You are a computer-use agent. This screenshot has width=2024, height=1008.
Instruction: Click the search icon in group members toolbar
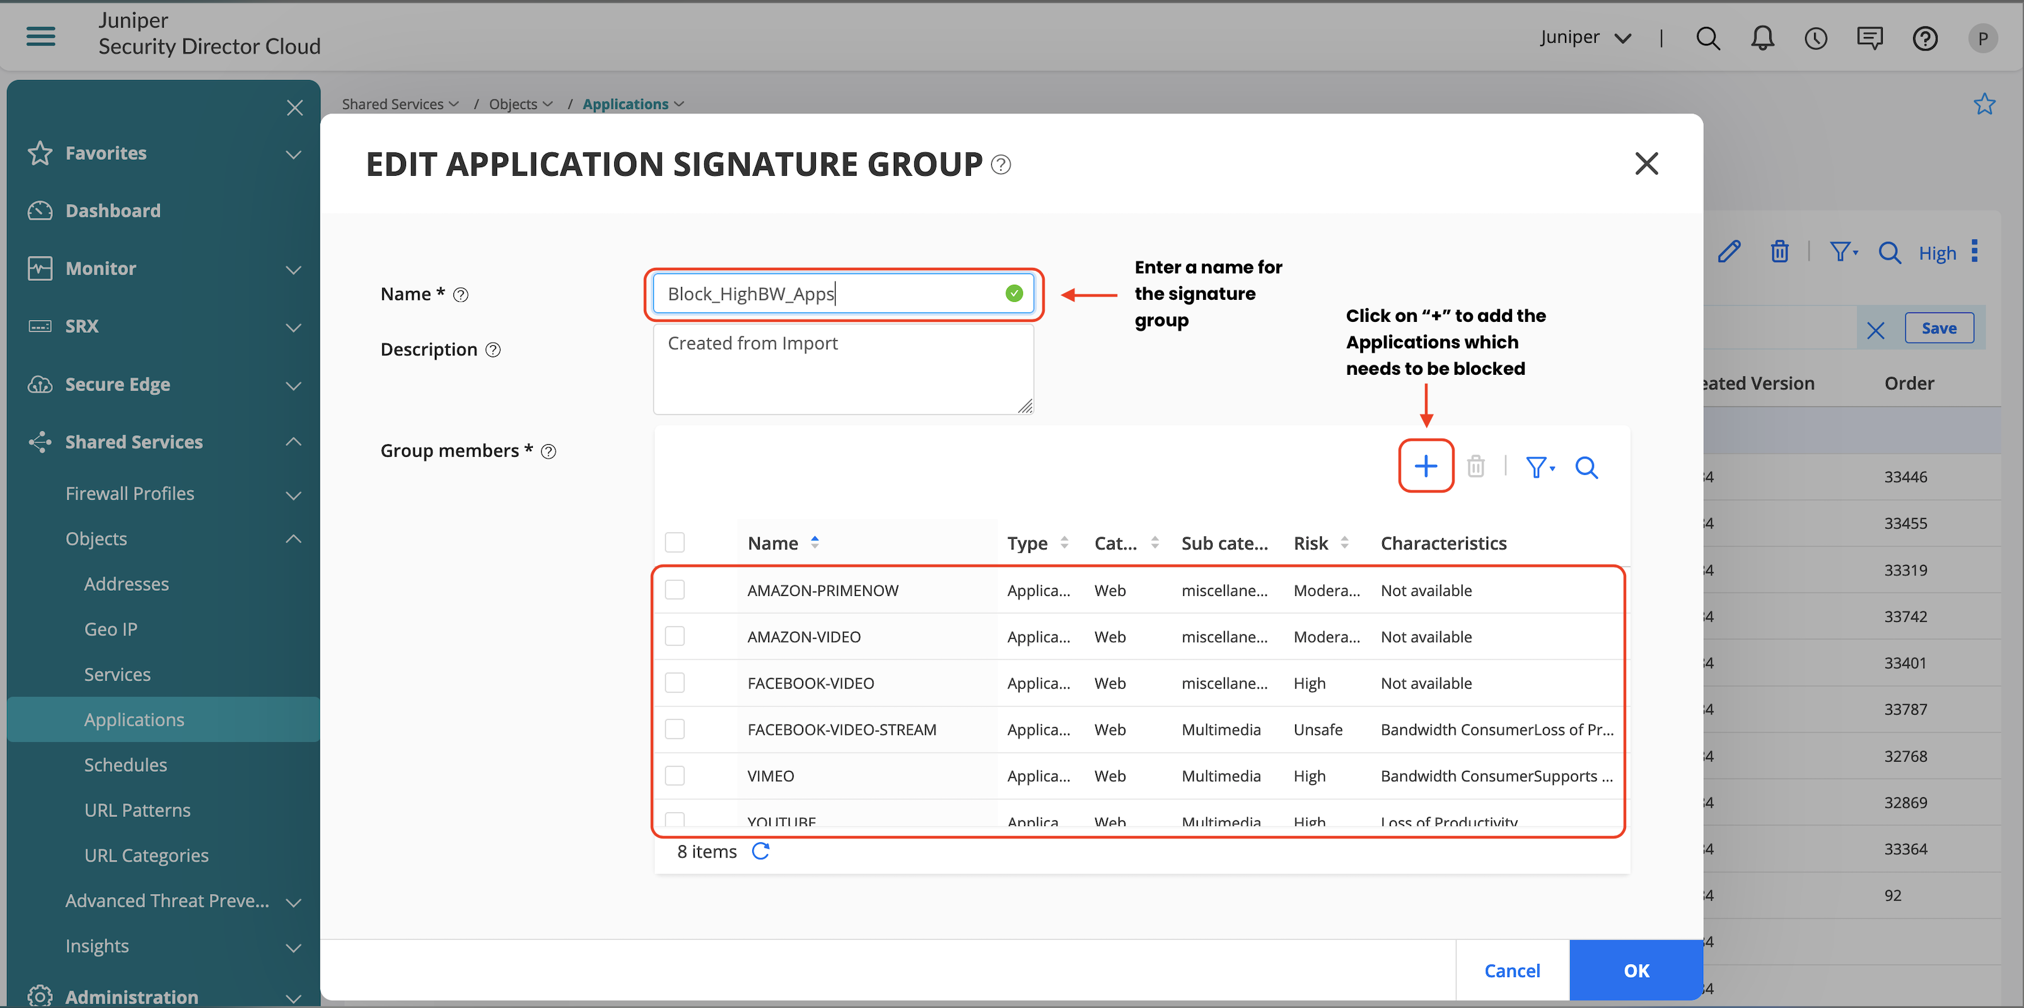pos(1586,468)
